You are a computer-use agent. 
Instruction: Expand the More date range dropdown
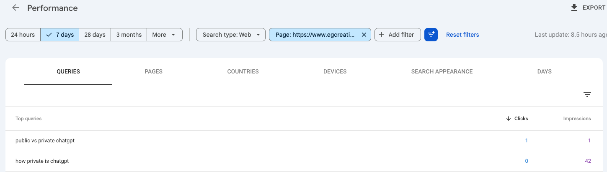pos(164,35)
